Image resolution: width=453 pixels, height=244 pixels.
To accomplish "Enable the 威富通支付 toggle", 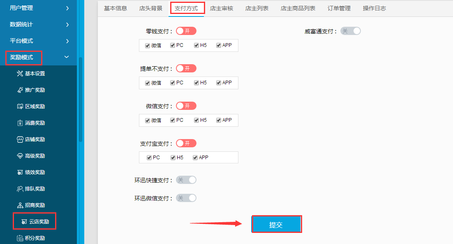I will [x=351, y=31].
